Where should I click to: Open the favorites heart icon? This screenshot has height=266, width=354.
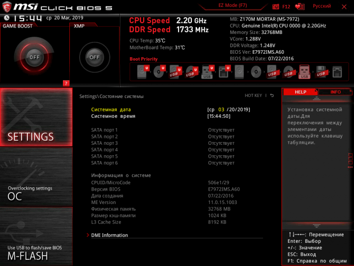click(x=300, y=6)
